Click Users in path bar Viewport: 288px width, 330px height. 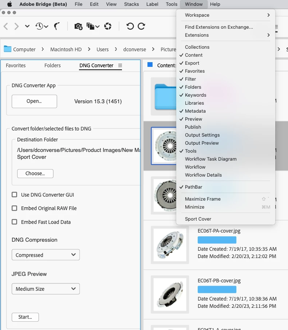click(x=102, y=49)
